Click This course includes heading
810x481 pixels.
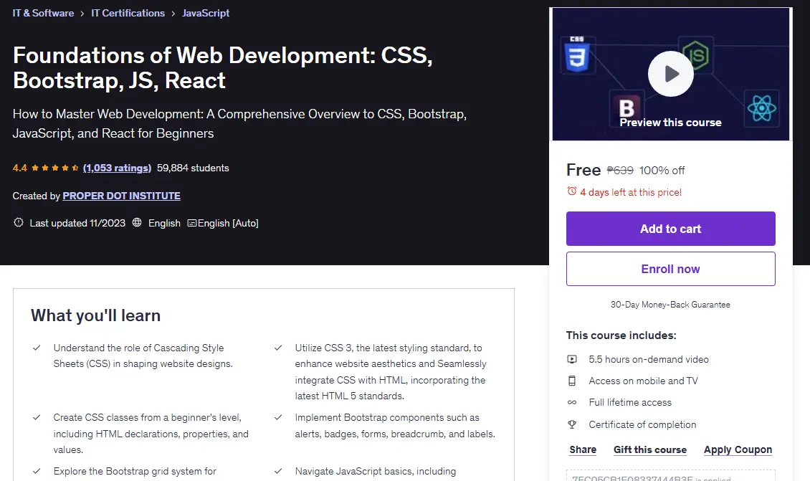point(621,335)
